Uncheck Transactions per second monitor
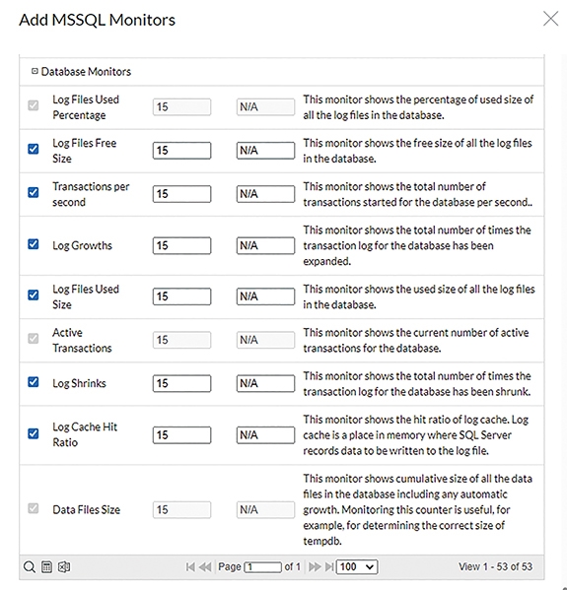 (34, 192)
